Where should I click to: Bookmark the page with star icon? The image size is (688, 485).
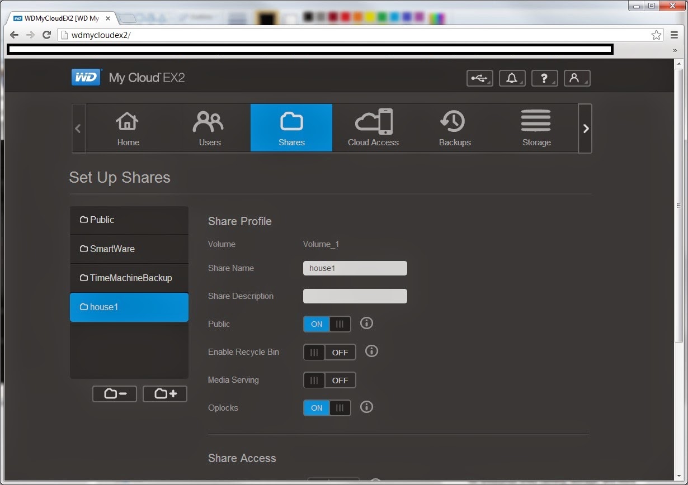click(x=656, y=35)
